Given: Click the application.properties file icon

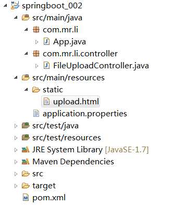Looking at the screenshot, I should tap(36, 114).
